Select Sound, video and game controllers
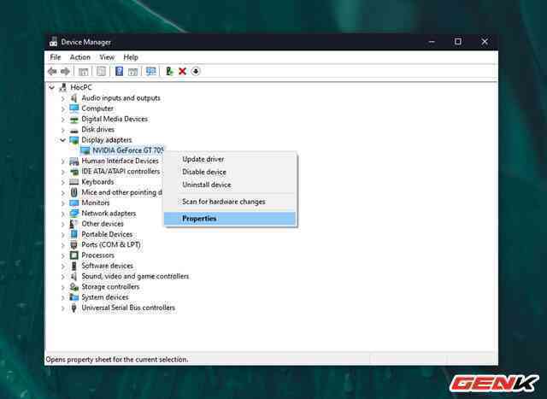 135,276
